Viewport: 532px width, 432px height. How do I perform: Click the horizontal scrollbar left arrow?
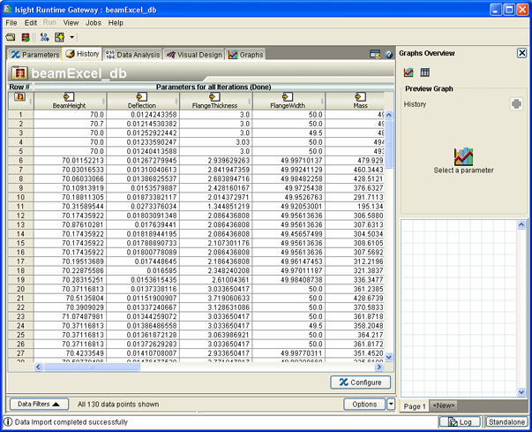[x=38, y=367]
